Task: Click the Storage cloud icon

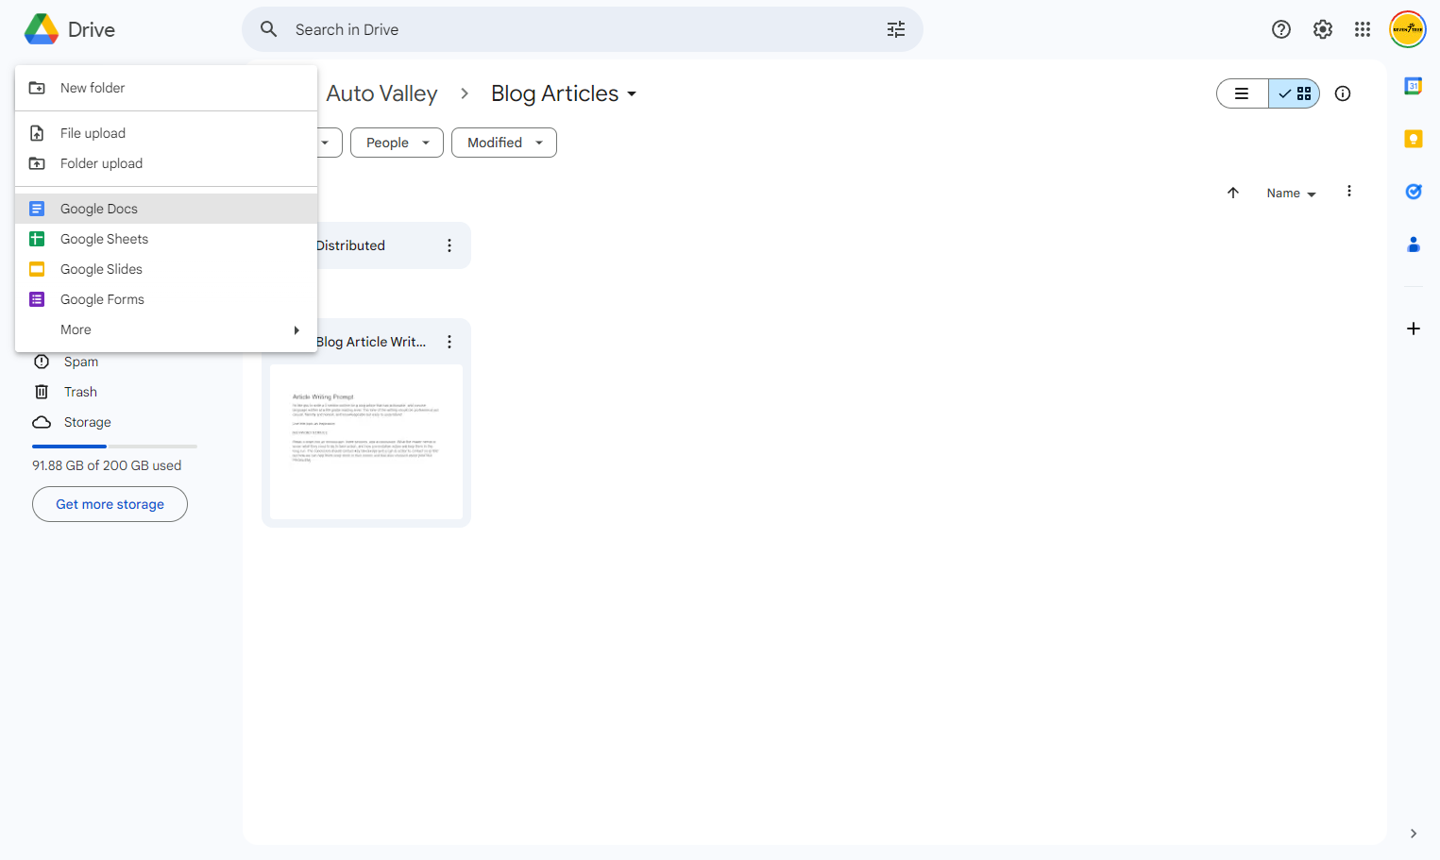Action: click(x=42, y=422)
